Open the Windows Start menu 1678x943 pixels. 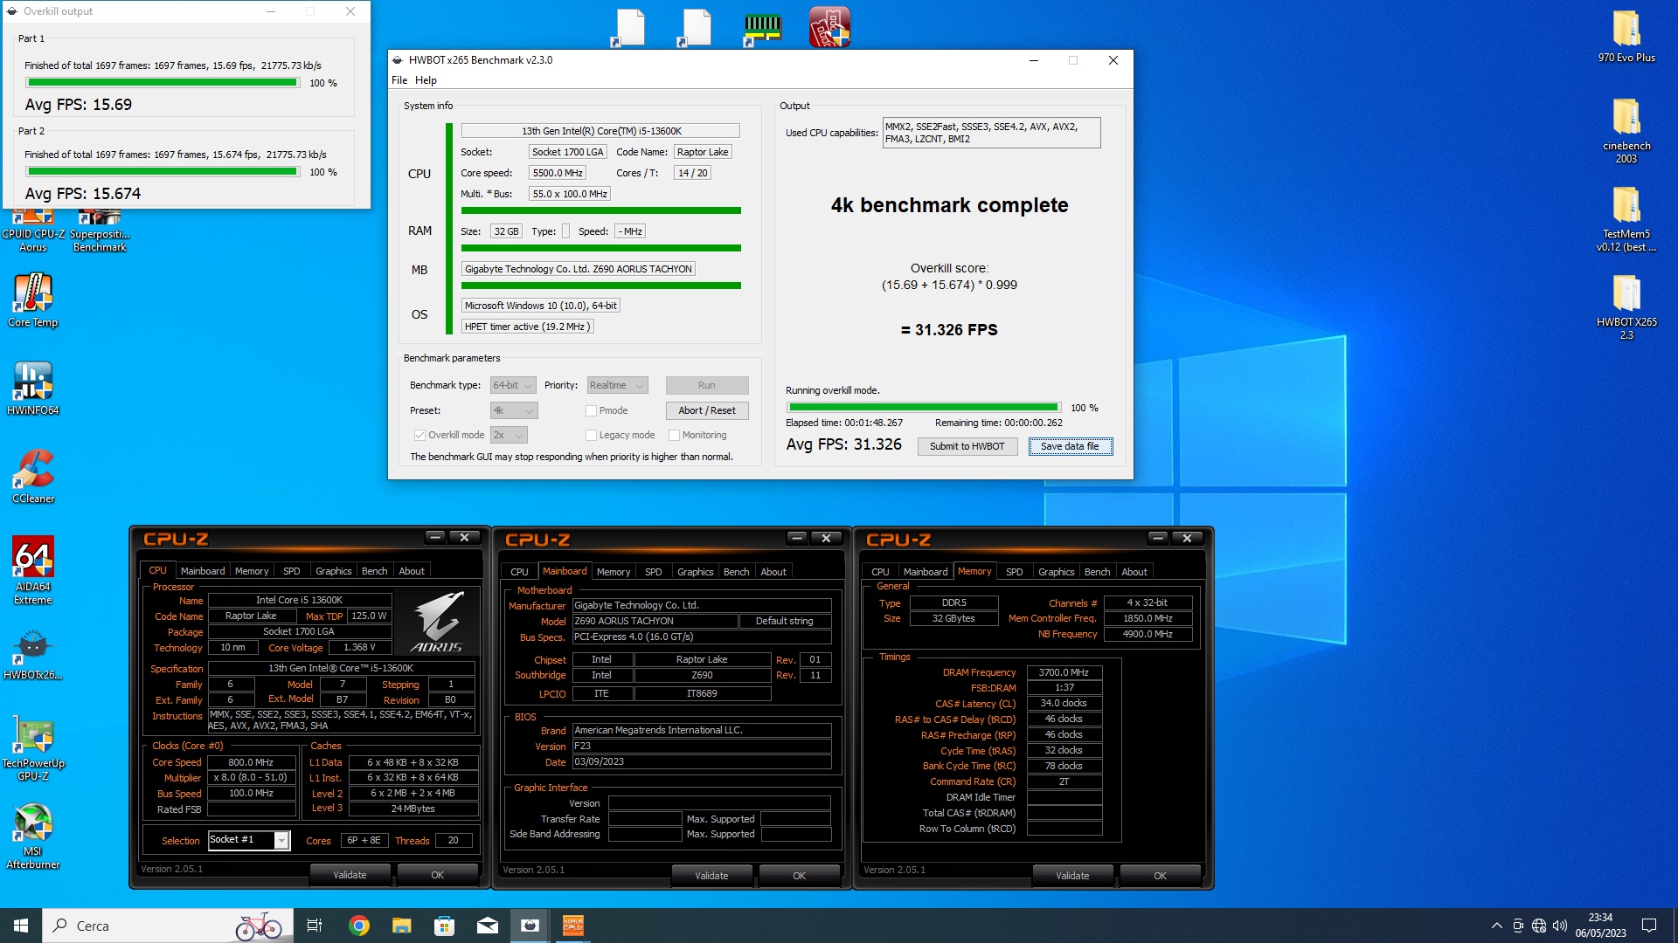point(21,926)
